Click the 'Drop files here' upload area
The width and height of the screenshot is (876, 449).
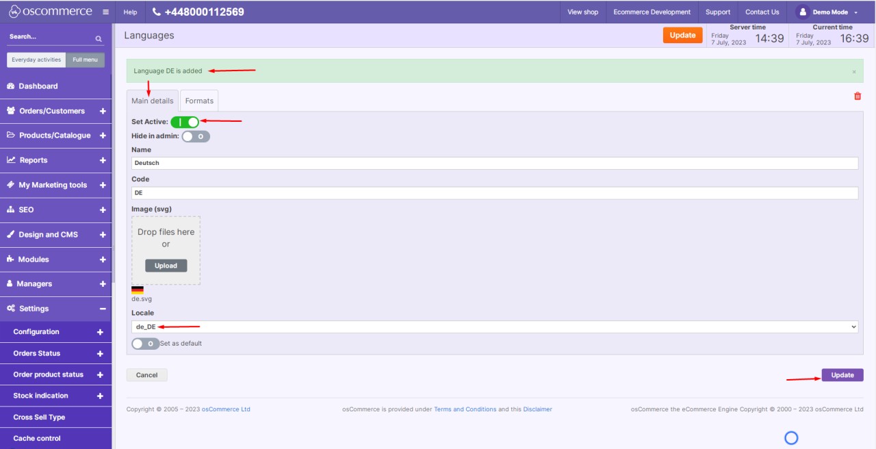166,251
